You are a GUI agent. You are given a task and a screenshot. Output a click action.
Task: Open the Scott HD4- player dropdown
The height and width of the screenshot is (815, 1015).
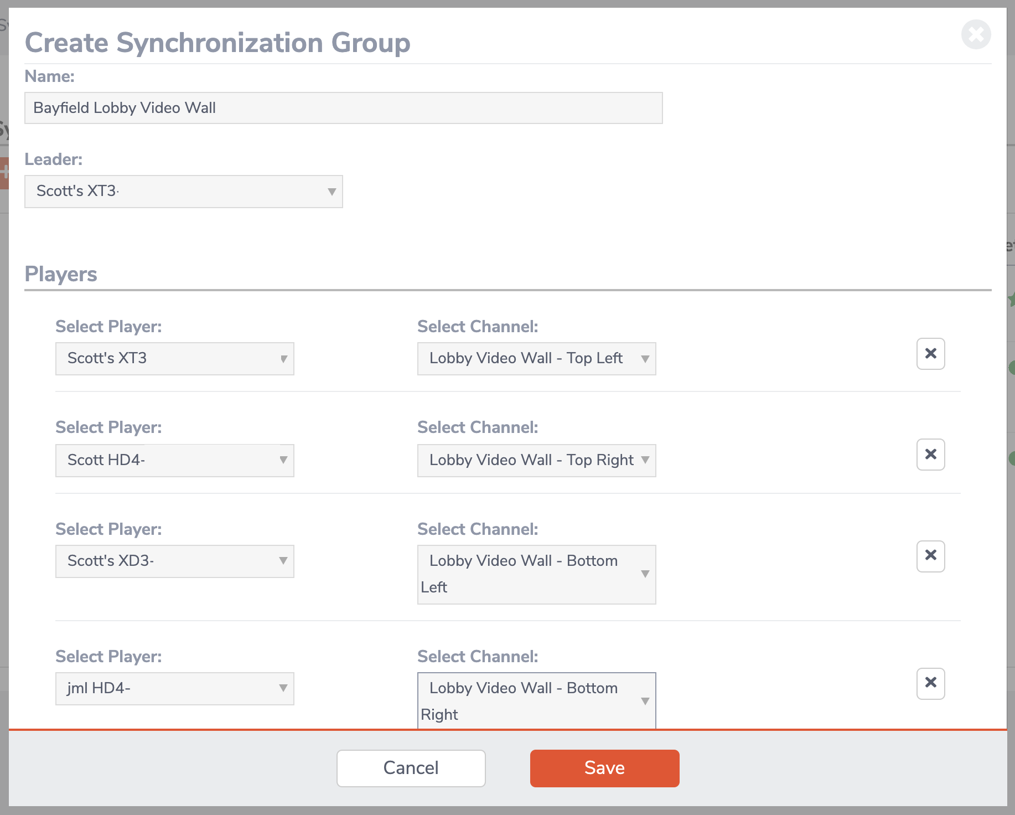click(x=175, y=460)
